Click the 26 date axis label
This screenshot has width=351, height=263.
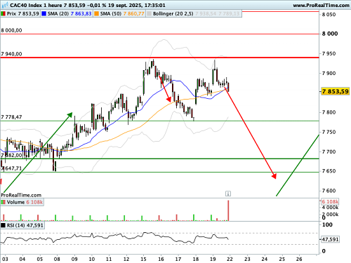coord(299,259)
